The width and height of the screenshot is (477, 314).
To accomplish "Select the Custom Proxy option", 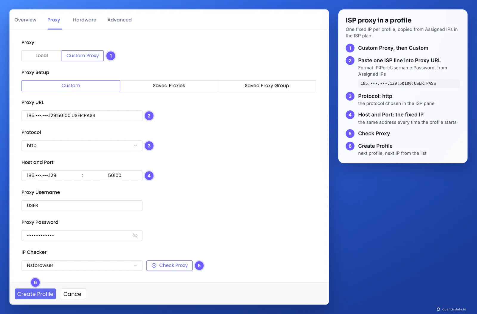I will pyautogui.click(x=83, y=56).
